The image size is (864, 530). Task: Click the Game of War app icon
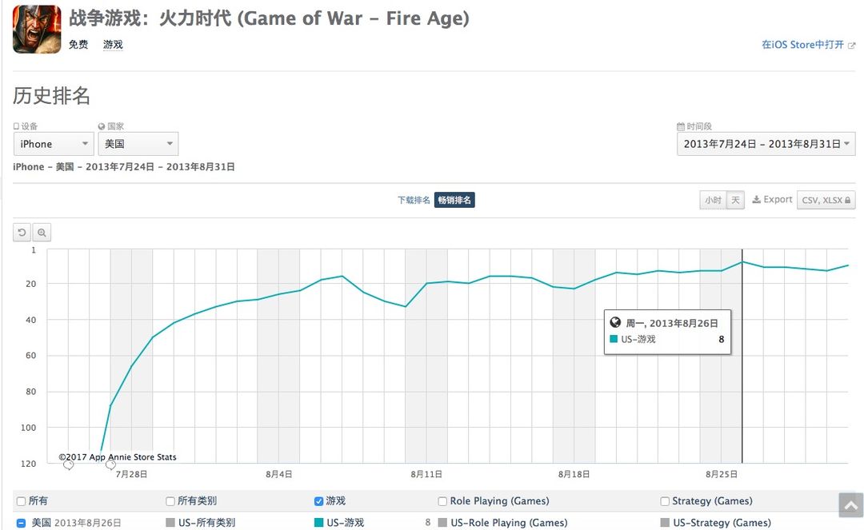pos(37,30)
